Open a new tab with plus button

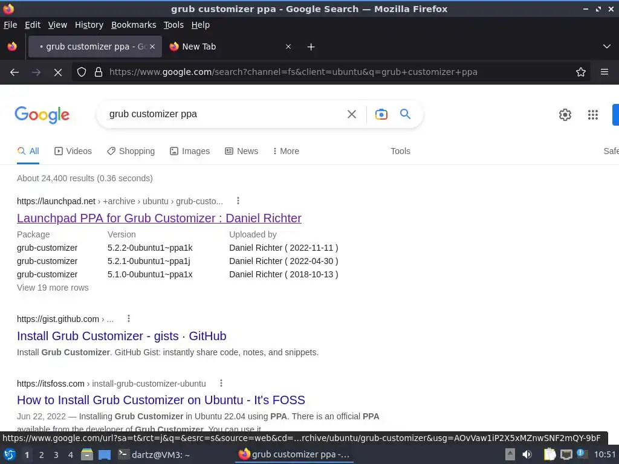pos(311,47)
